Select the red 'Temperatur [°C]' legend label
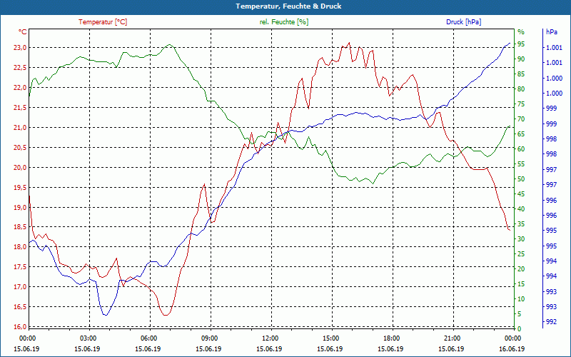The height and width of the screenshot is (357, 571). (103, 22)
